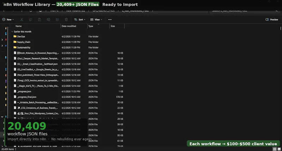Switch to details view via status bar icon

click(x=275, y=149)
